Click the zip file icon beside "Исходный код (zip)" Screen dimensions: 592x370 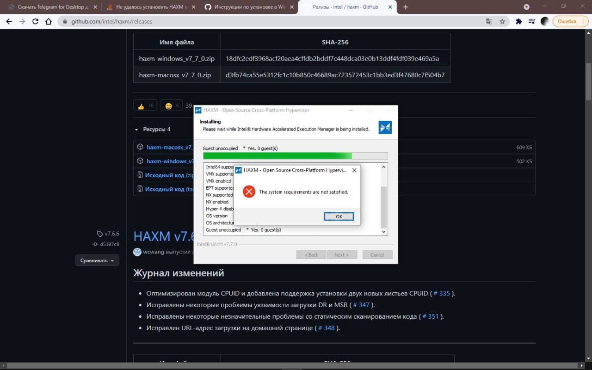point(140,175)
